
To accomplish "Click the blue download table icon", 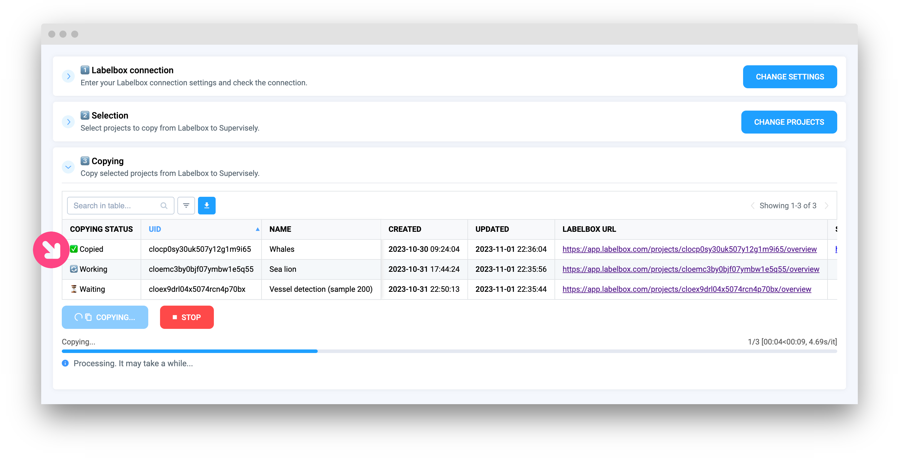I will (x=207, y=206).
